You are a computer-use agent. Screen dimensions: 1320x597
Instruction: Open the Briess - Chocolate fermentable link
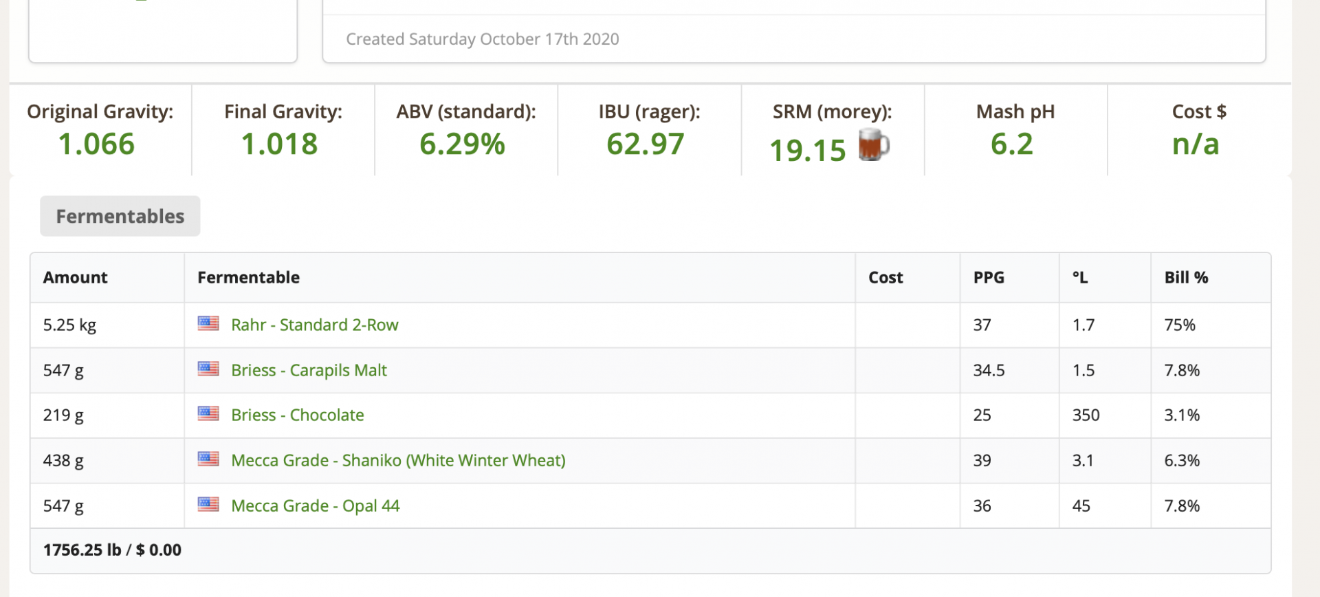[297, 415]
